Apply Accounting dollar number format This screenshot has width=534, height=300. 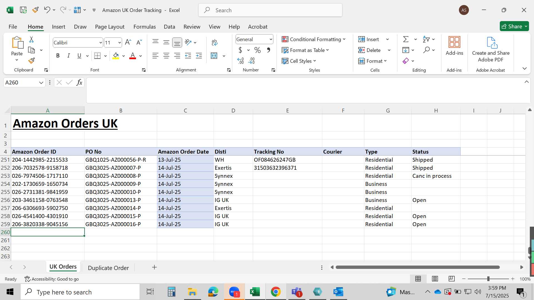click(x=240, y=50)
